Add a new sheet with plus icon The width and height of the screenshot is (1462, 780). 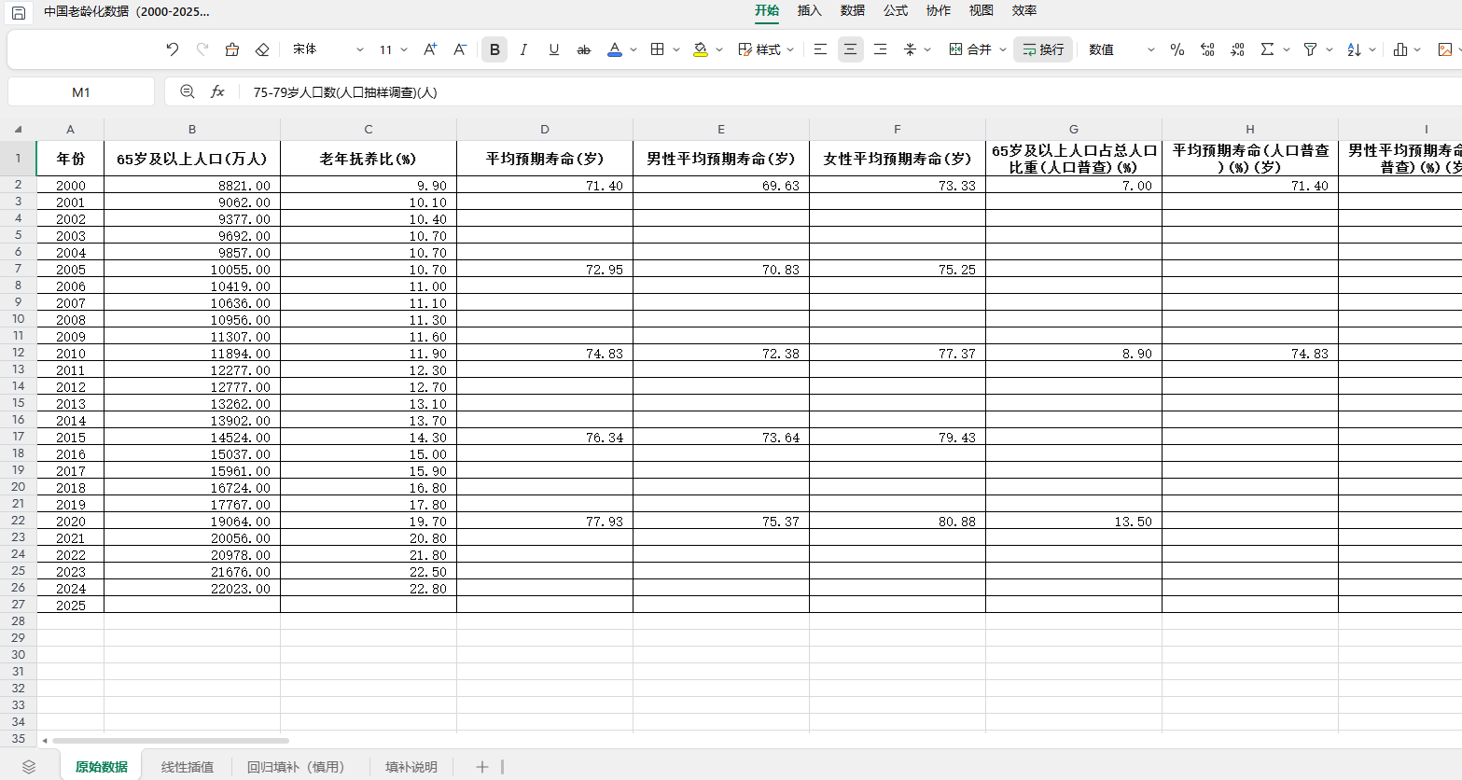coord(481,767)
